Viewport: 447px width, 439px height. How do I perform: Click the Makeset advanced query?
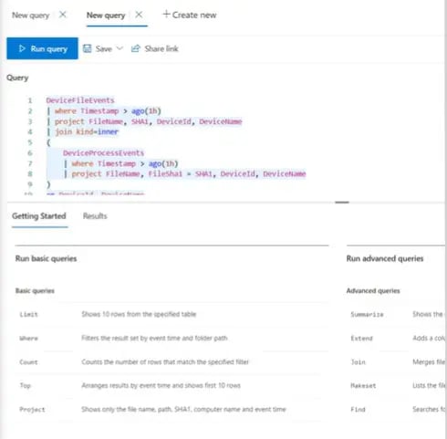[363, 385]
